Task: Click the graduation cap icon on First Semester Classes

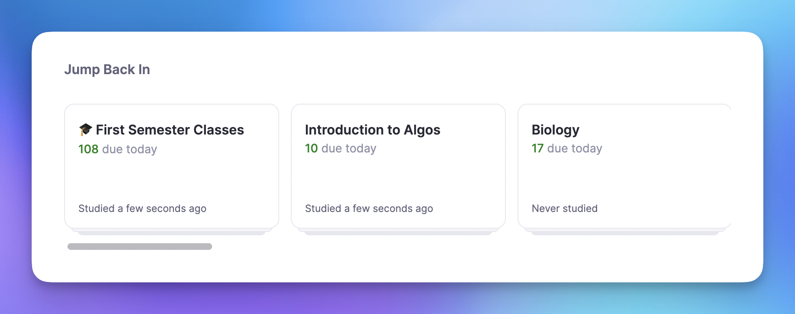Action: (85, 129)
